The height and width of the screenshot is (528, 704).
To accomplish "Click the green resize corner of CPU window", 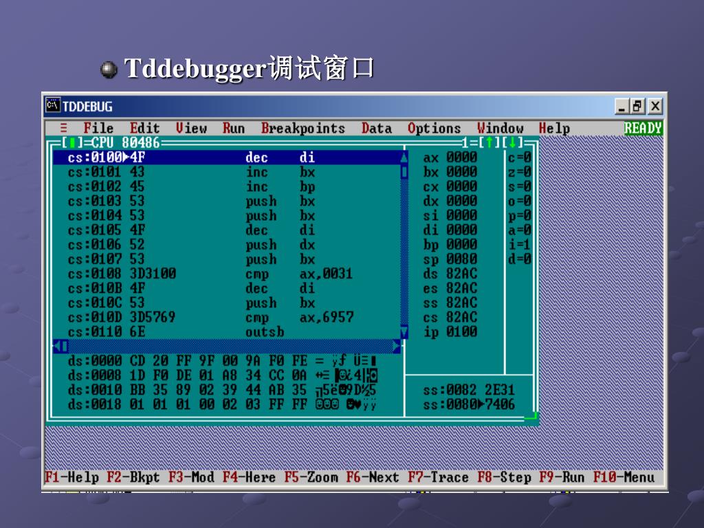I will pyautogui.click(x=531, y=416).
